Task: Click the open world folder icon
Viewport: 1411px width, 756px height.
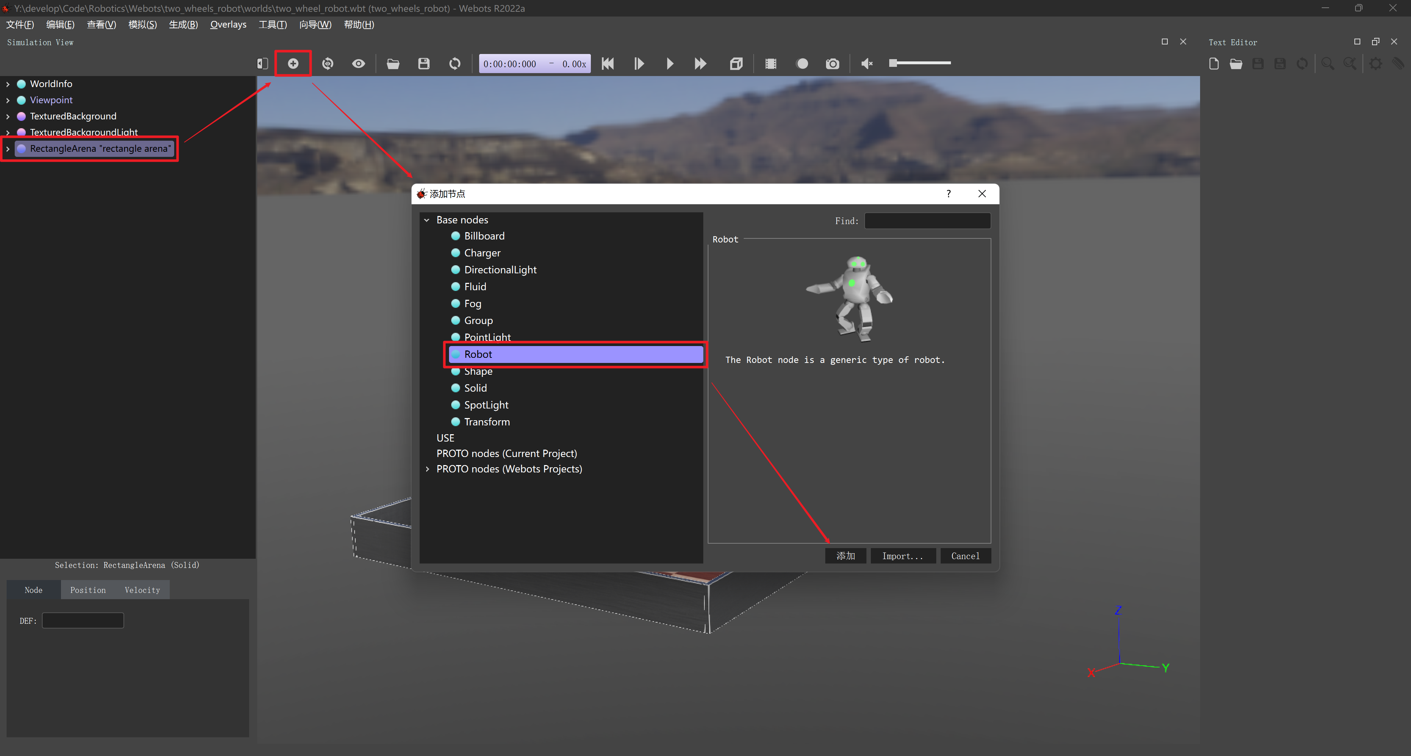Action: pos(393,64)
